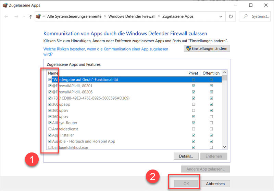Select the App Installer row
The image size is (274, 191).
pyautogui.click(x=134, y=135)
